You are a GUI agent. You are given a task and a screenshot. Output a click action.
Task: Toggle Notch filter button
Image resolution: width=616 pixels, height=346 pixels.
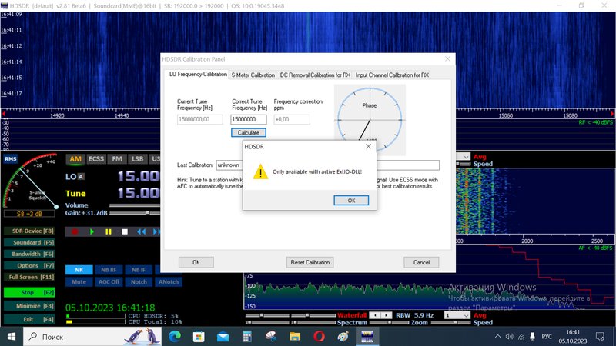coord(139,281)
